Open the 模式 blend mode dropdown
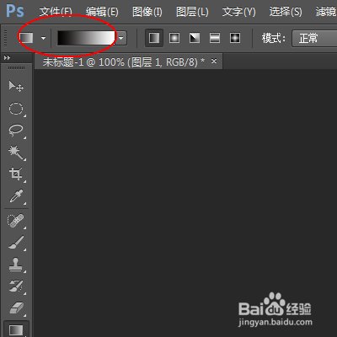The image size is (337, 337). pos(314,38)
